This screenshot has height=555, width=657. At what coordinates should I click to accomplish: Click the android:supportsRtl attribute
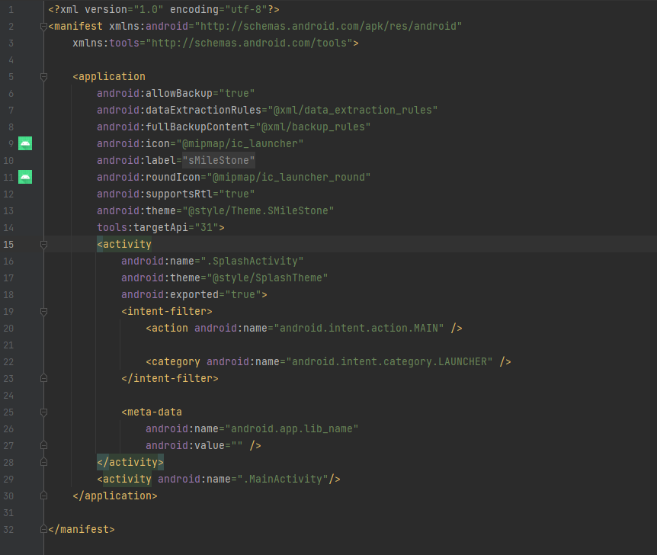(x=155, y=194)
